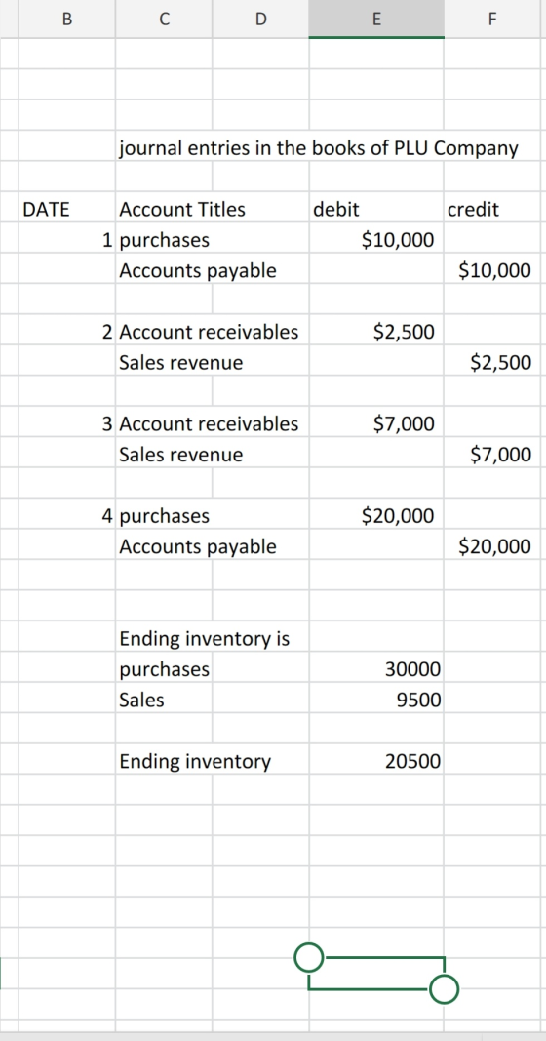The height and width of the screenshot is (1041, 546).
Task: Click Sales revenue cell beside $7,000
Action: click(181, 454)
